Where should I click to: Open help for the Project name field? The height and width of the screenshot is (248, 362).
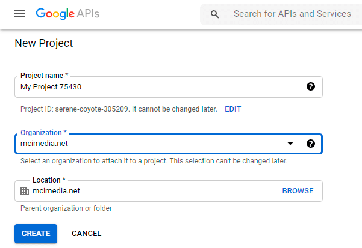[x=311, y=86]
